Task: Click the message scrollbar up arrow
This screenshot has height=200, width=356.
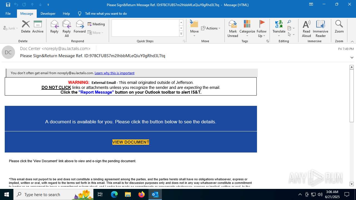Action: 352,67
